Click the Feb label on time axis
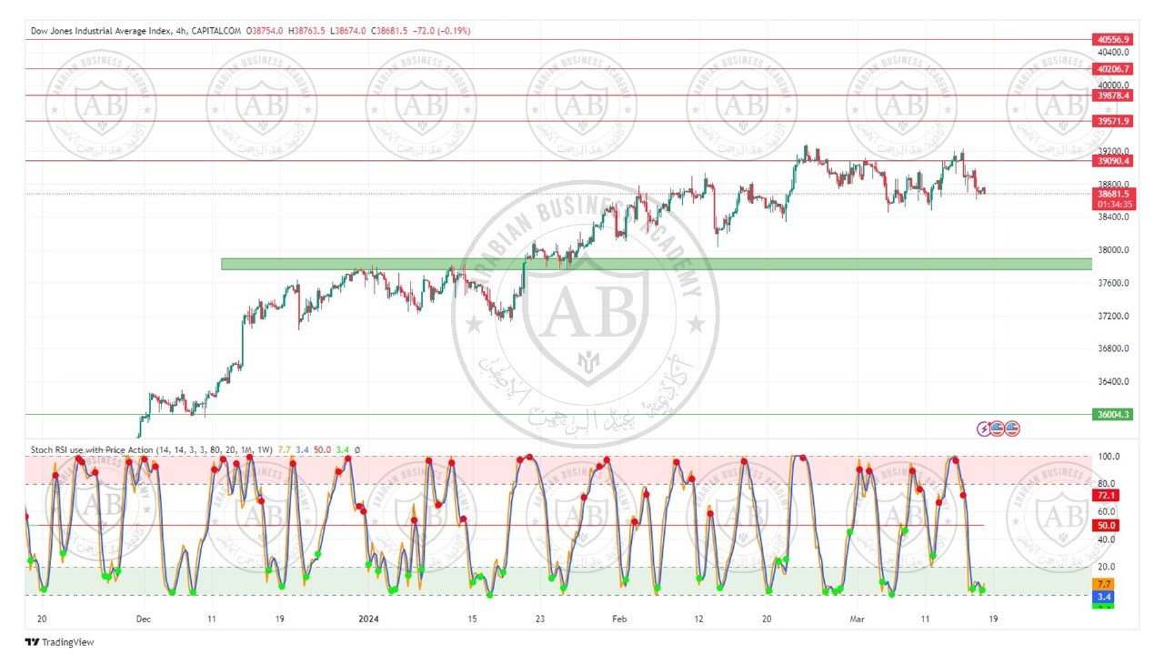The height and width of the screenshot is (655, 1164). coord(619,618)
